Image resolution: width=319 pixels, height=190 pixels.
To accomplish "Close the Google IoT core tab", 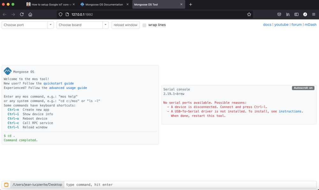I will tap(74, 4).
